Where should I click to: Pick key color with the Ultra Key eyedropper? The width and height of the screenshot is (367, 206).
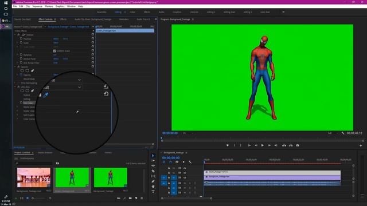46,95
